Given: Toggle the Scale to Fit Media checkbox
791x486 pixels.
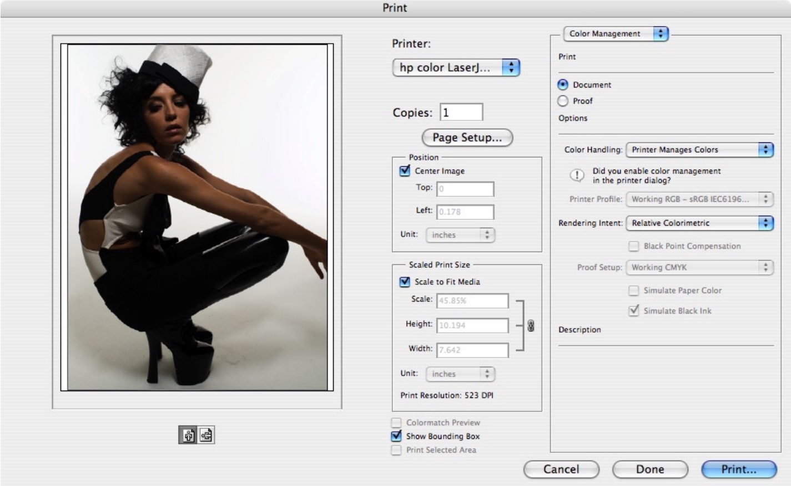Looking at the screenshot, I should pos(405,282).
